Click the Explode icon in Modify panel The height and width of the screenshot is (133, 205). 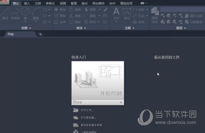tap(105, 16)
